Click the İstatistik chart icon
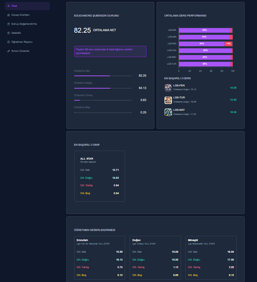The width and height of the screenshot is (257, 282). coord(9,33)
